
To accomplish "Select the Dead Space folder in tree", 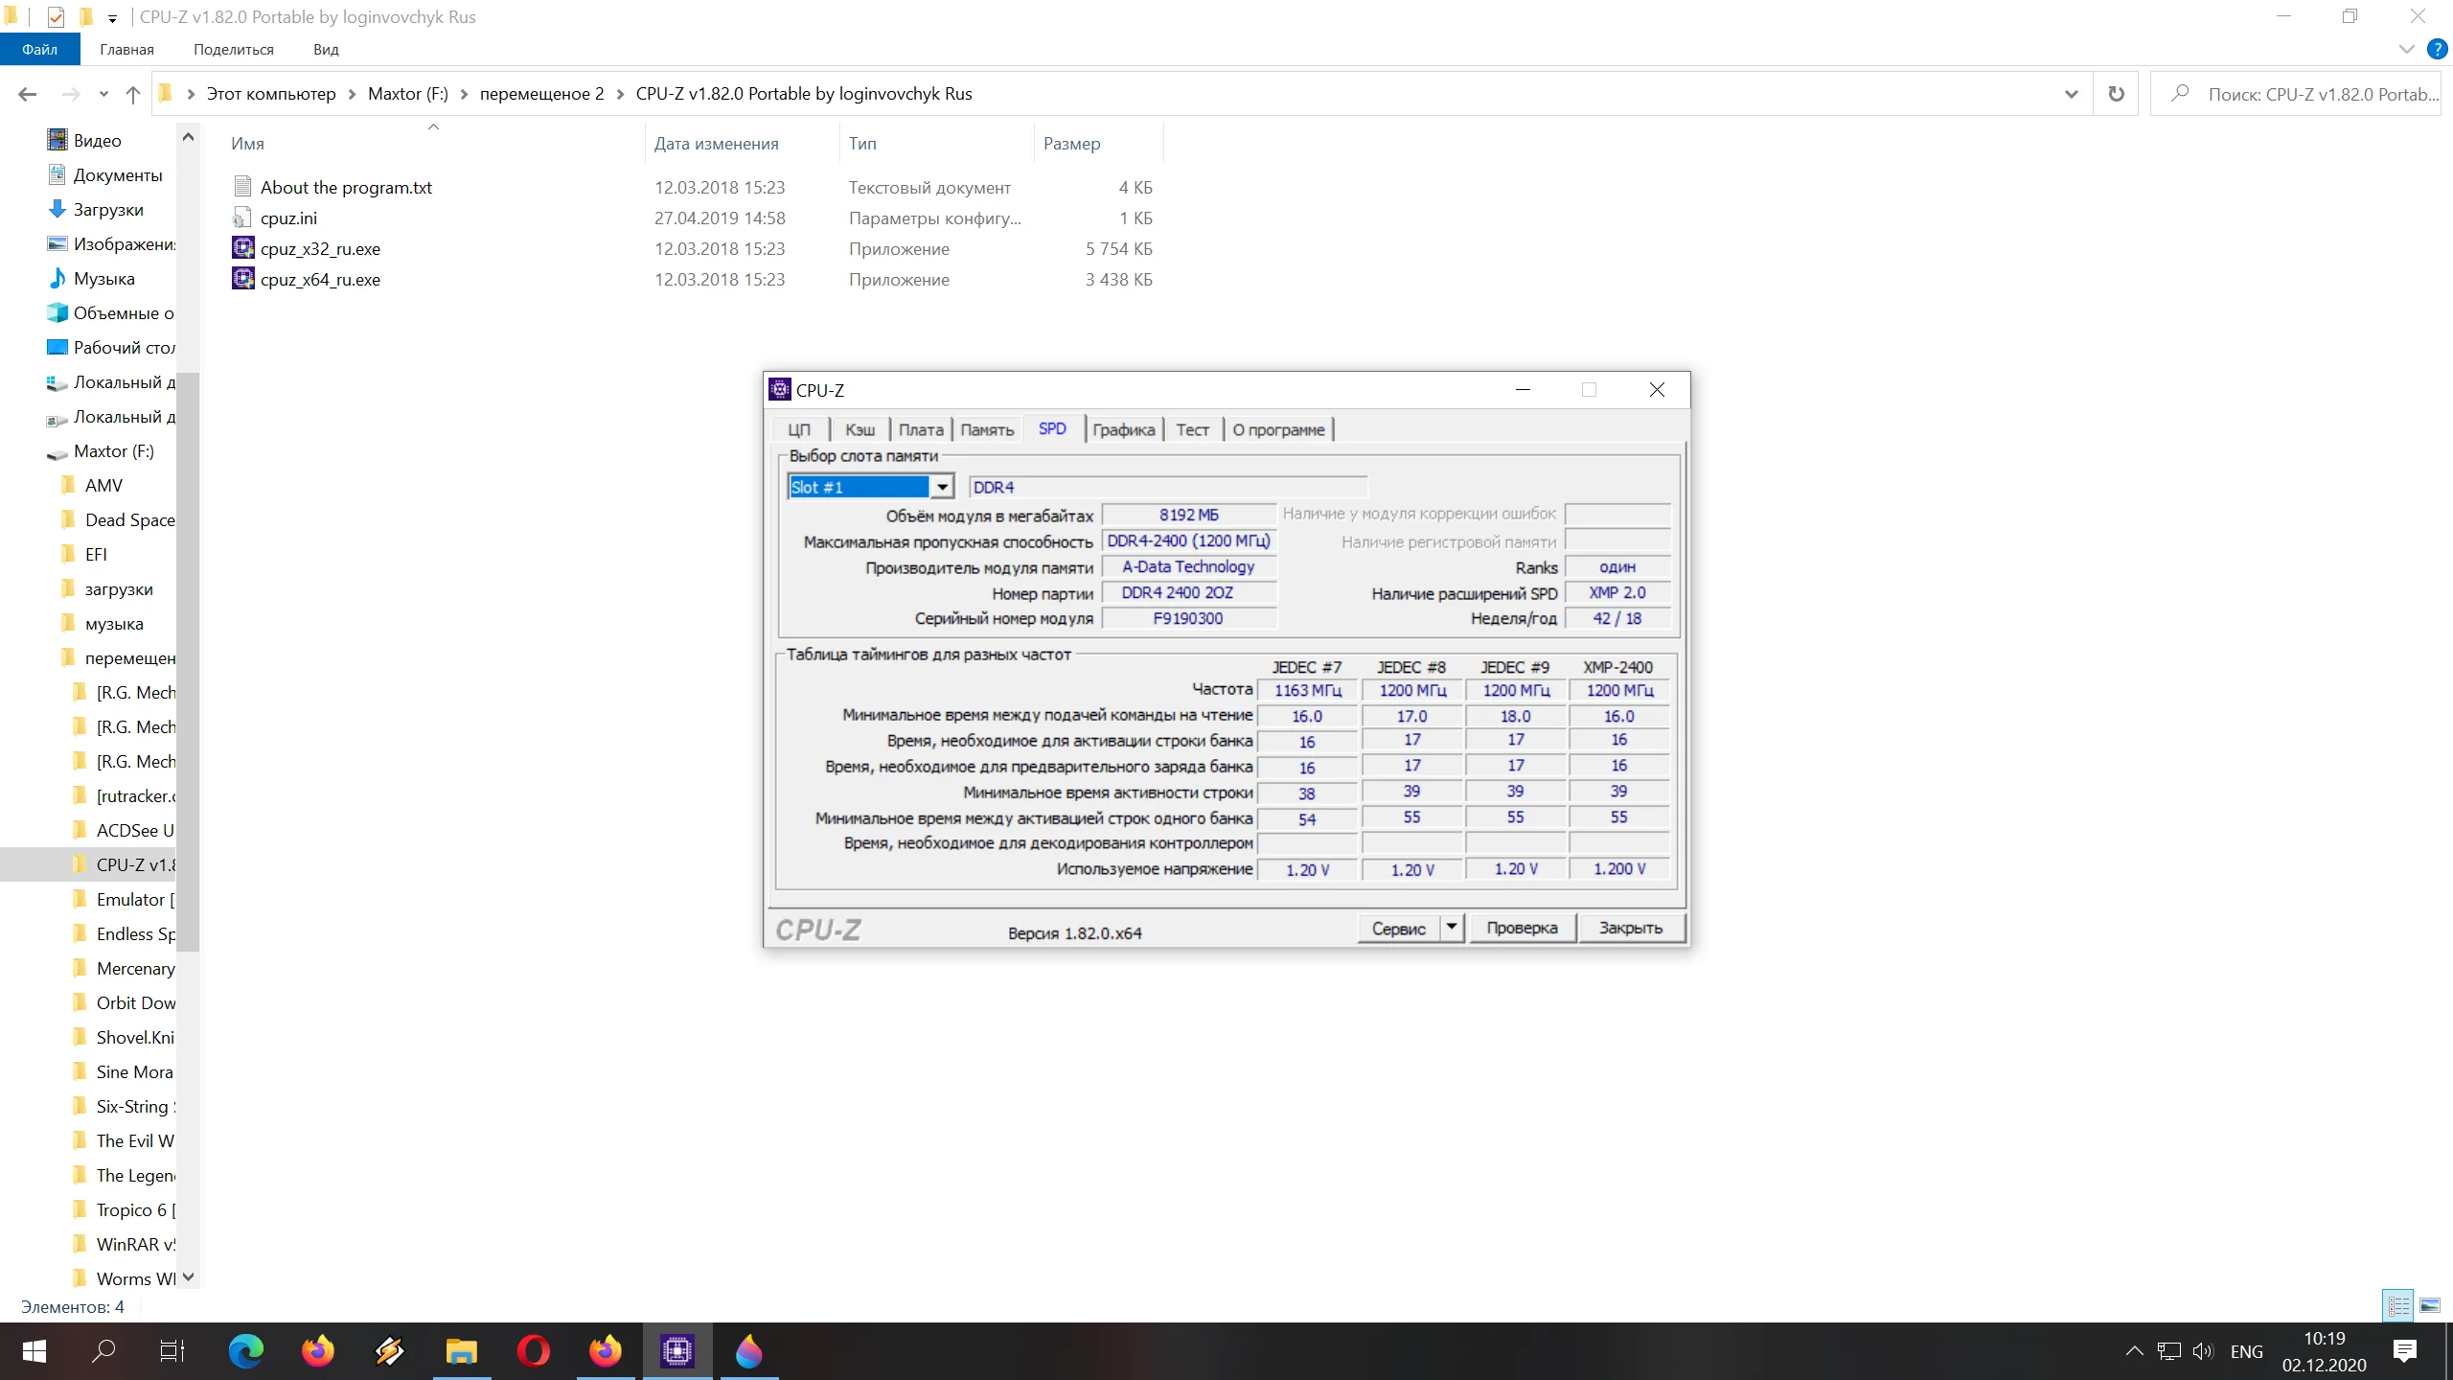I will click(129, 519).
